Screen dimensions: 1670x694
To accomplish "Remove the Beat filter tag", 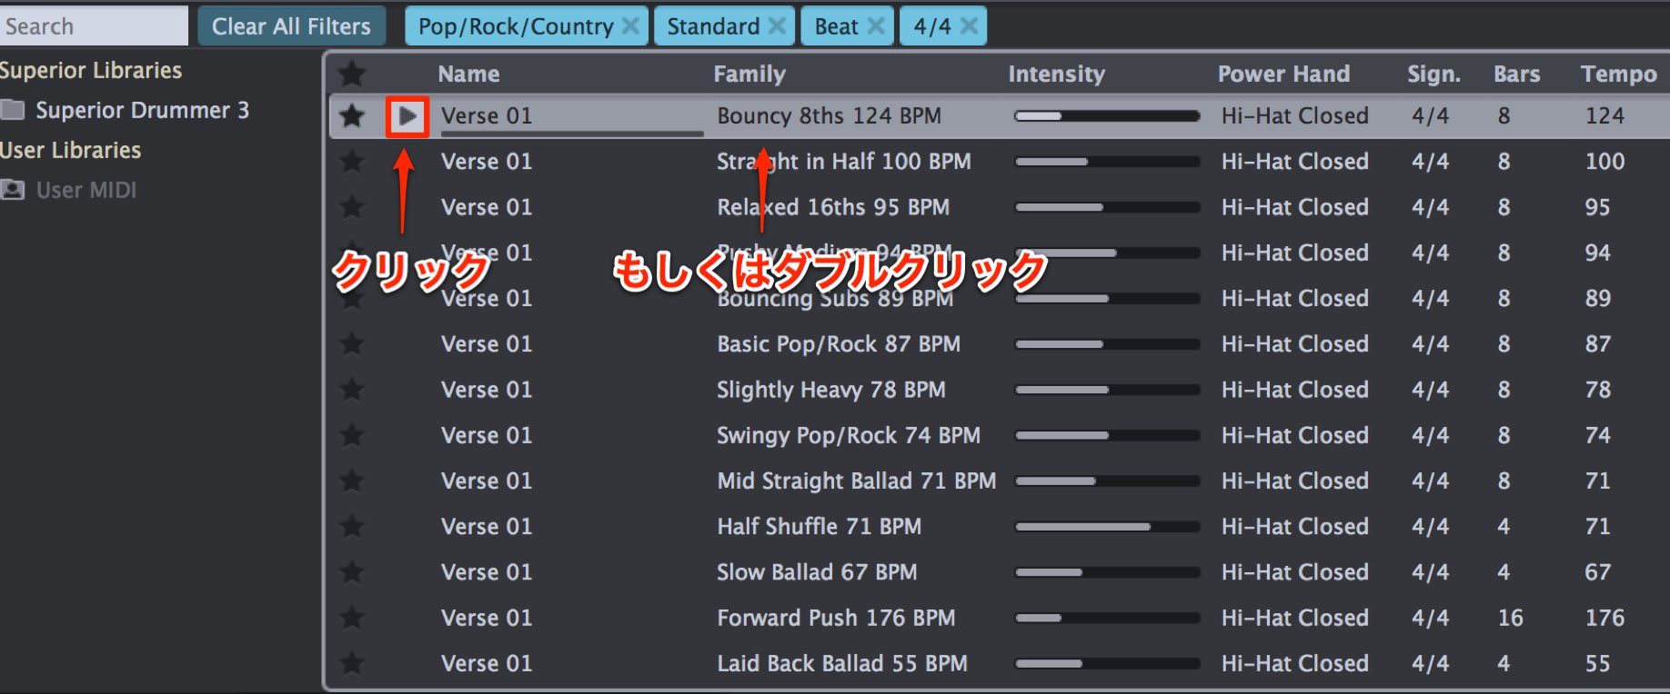I will point(875,26).
